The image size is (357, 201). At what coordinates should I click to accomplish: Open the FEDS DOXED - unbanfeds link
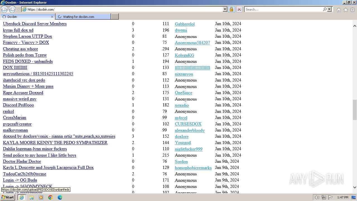28,61
